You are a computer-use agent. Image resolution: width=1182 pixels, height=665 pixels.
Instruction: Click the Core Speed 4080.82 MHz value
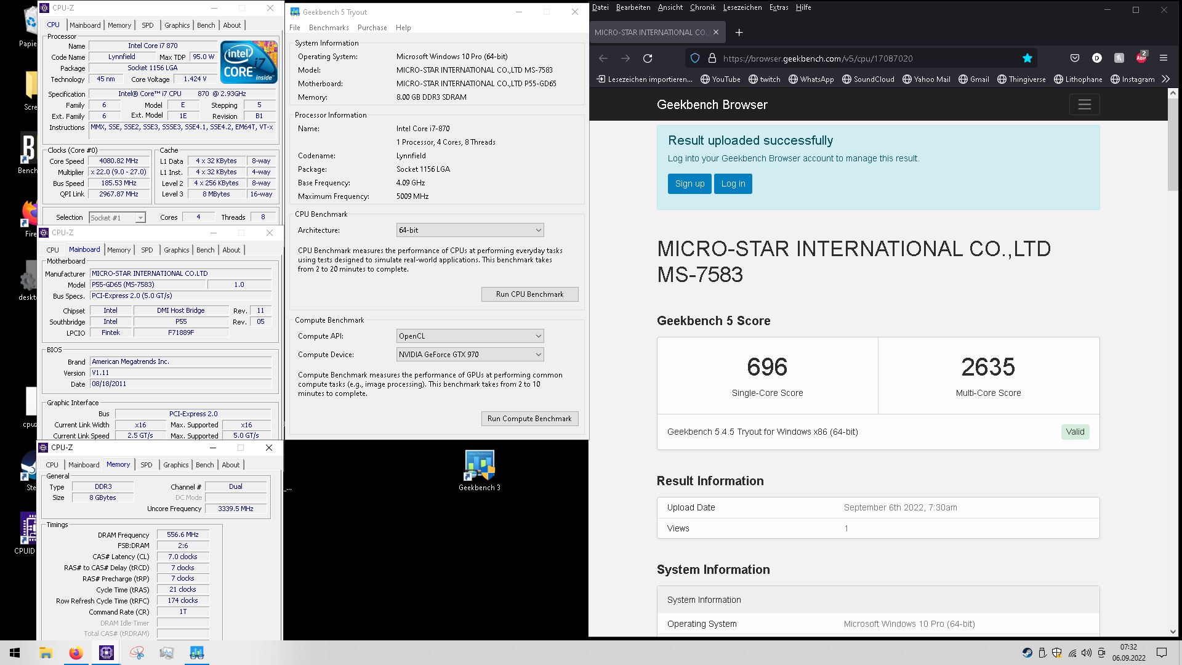(x=119, y=161)
